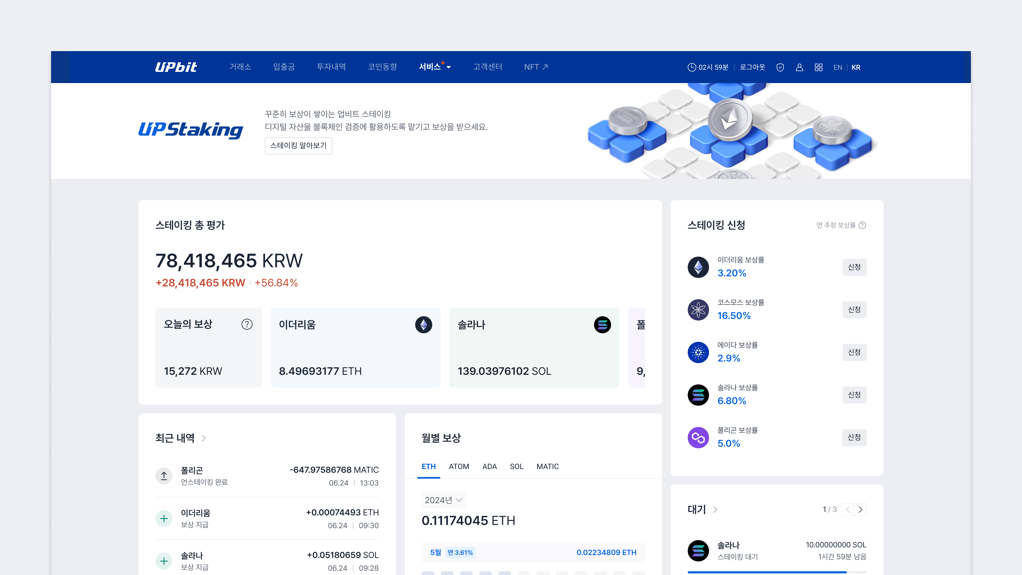
Task: Click the Cardano icon beside 에이다 보상률
Action: pyautogui.click(x=698, y=352)
